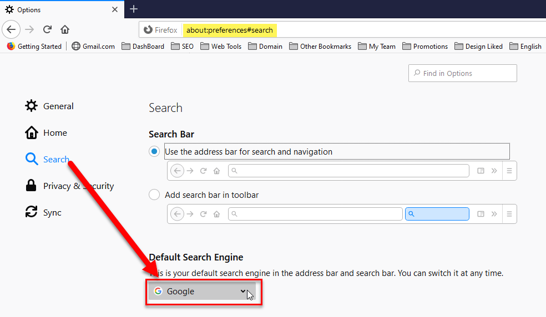Select 'Use the address bar for search' option
Image resolution: width=546 pixels, height=317 pixels.
point(154,151)
